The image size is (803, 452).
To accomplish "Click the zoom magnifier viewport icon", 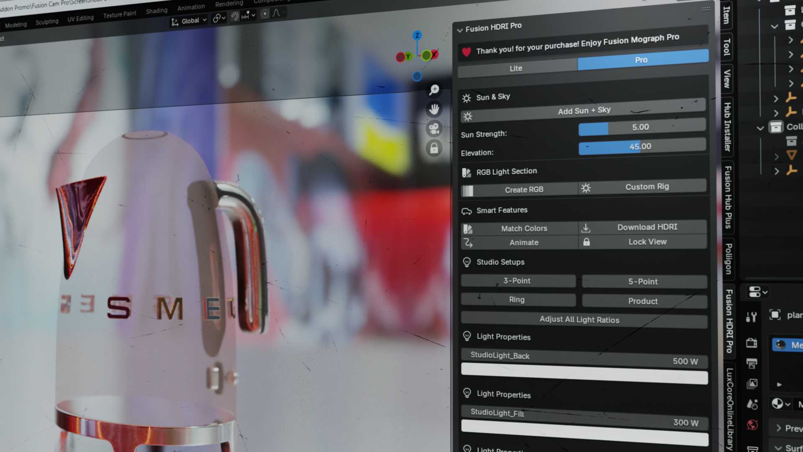I will tap(434, 90).
